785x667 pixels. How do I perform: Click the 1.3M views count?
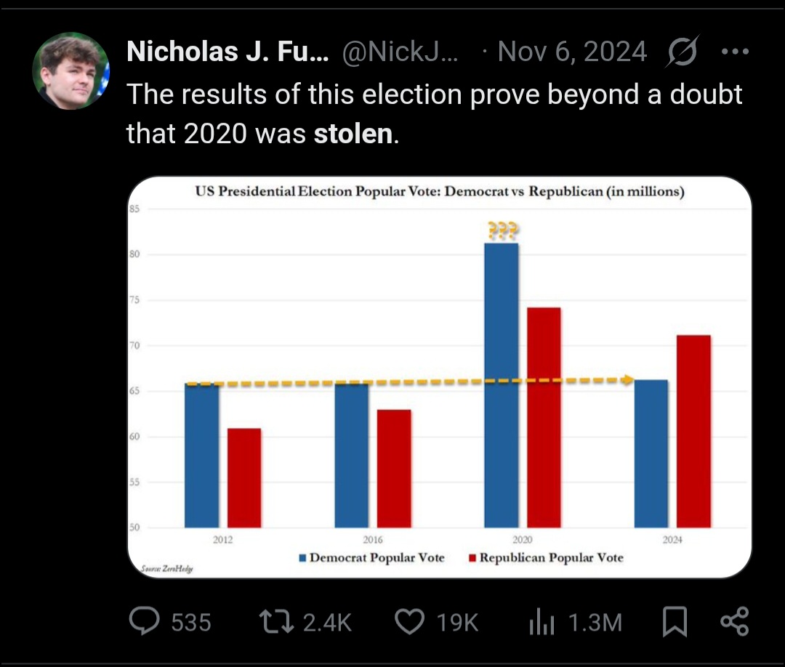[x=595, y=623]
